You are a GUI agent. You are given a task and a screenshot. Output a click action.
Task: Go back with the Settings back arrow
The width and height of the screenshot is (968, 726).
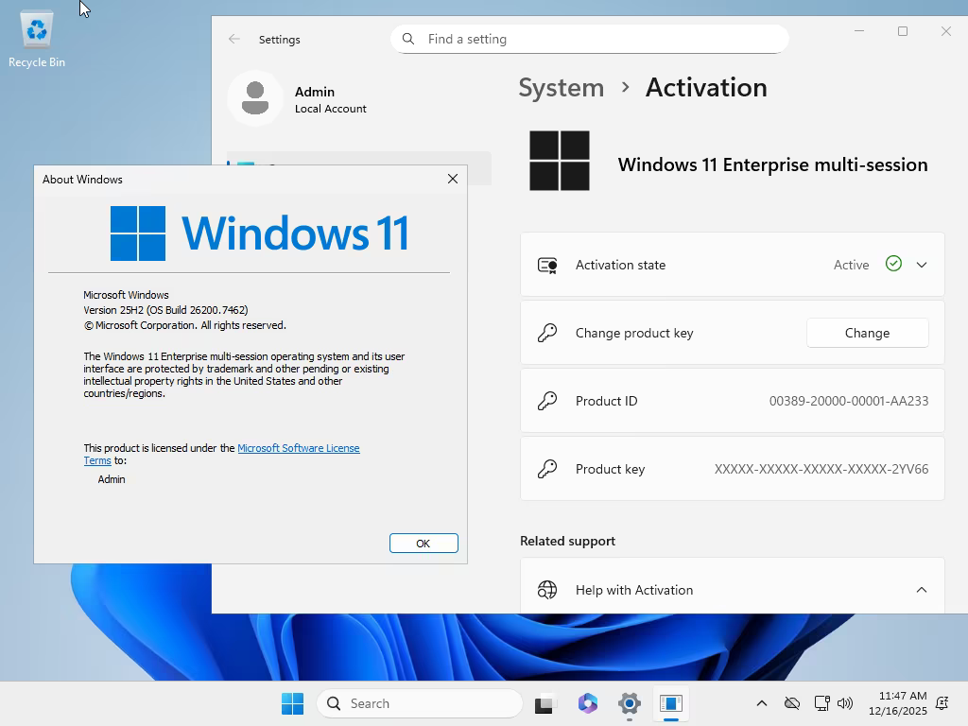(234, 39)
